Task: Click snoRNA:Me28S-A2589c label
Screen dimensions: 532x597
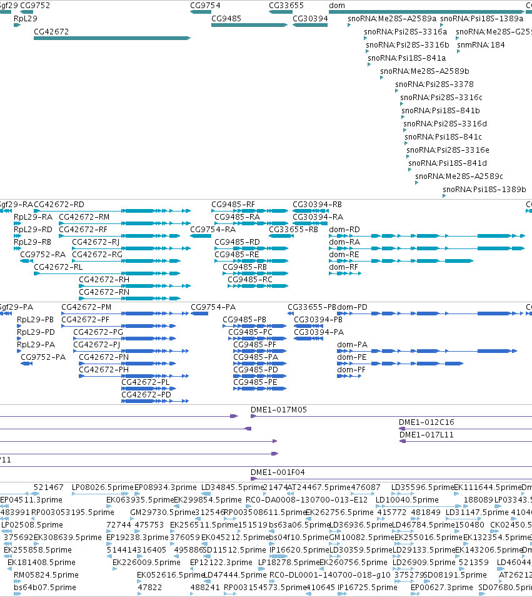Action: (459, 176)
